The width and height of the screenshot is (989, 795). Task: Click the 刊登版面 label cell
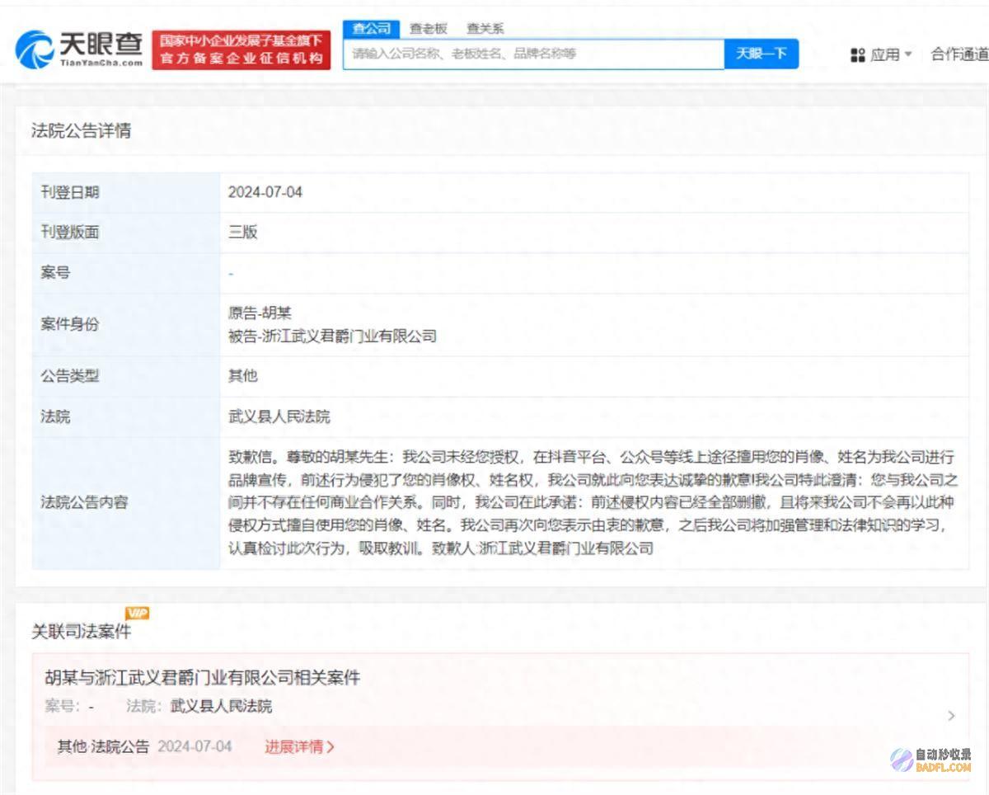[x=126, y=233]
